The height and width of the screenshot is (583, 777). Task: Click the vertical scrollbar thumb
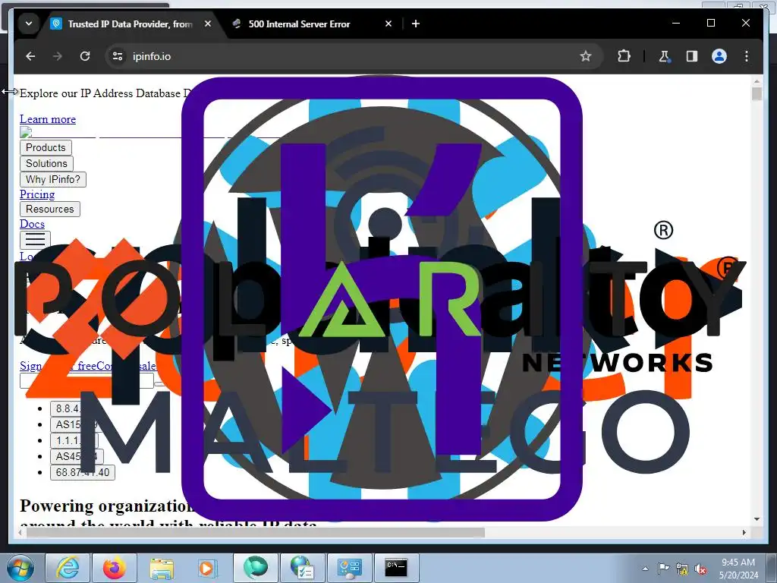[x=757, y=93]
